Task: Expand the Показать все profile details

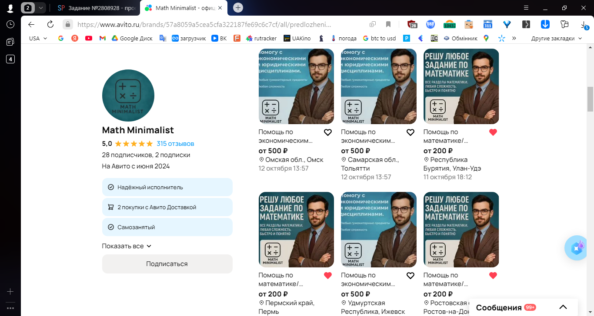Action: (x=127, y=246)
